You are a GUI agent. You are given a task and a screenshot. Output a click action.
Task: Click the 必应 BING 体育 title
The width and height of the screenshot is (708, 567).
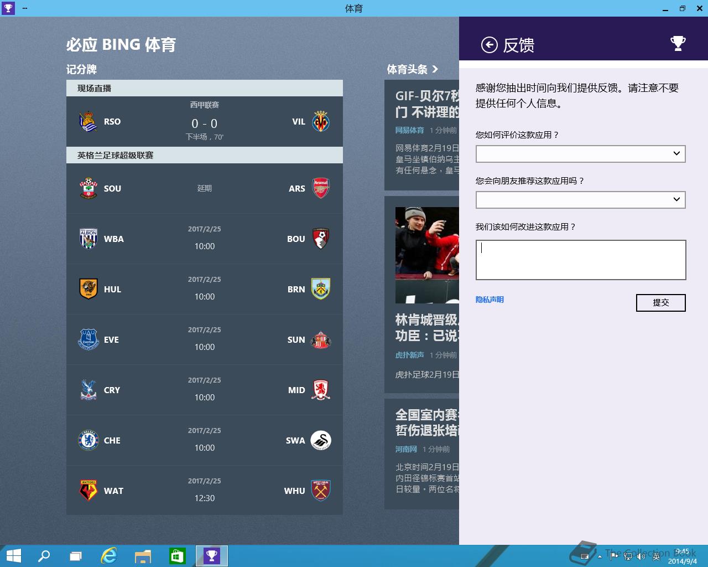121,45
